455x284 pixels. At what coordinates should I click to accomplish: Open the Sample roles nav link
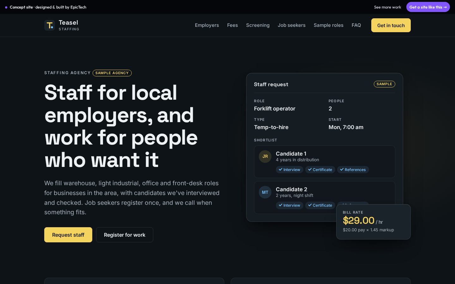[329, 25]
